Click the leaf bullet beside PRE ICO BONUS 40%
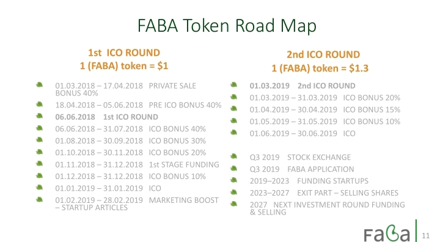Viewport: 440px width, 242px height. click(40, 104)
